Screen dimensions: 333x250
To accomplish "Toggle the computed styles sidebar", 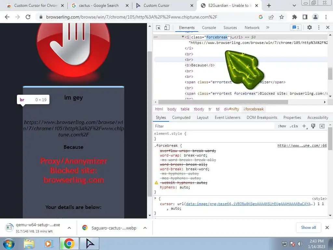I will pyautogui.click(x=322, y=126).
